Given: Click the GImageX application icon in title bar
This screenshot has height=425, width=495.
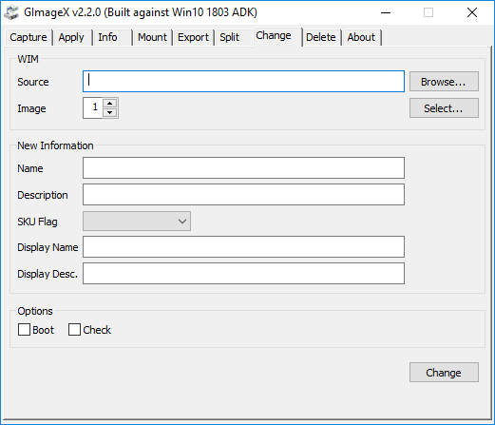Looking at the screenshot, I should click(x=11, y=12).
